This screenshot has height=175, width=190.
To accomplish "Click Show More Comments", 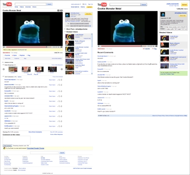I will (35, 132).
